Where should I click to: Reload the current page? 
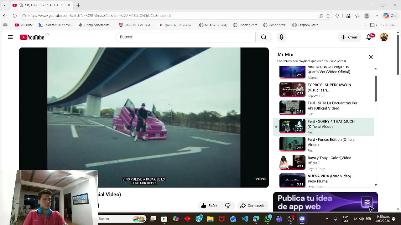click(15, 16)
